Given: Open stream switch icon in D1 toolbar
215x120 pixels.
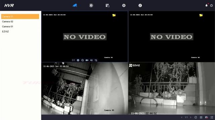Looking at the screenshot, I should pyautogui.click(x=96, y=60).
